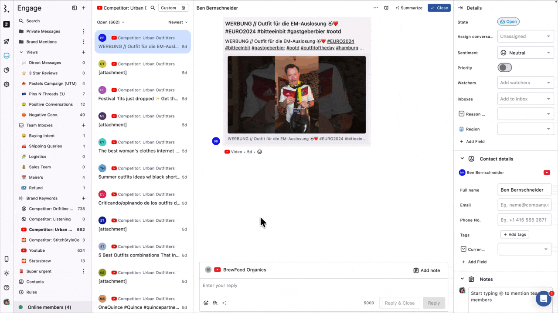
Task: Click the Phone No. input field
Action: click(x=524, y=220)
